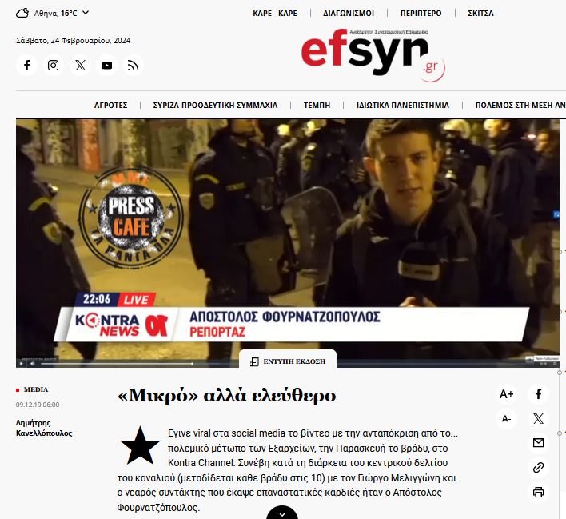
Task: Increase text size with A+ button
Action: point(506,394)
